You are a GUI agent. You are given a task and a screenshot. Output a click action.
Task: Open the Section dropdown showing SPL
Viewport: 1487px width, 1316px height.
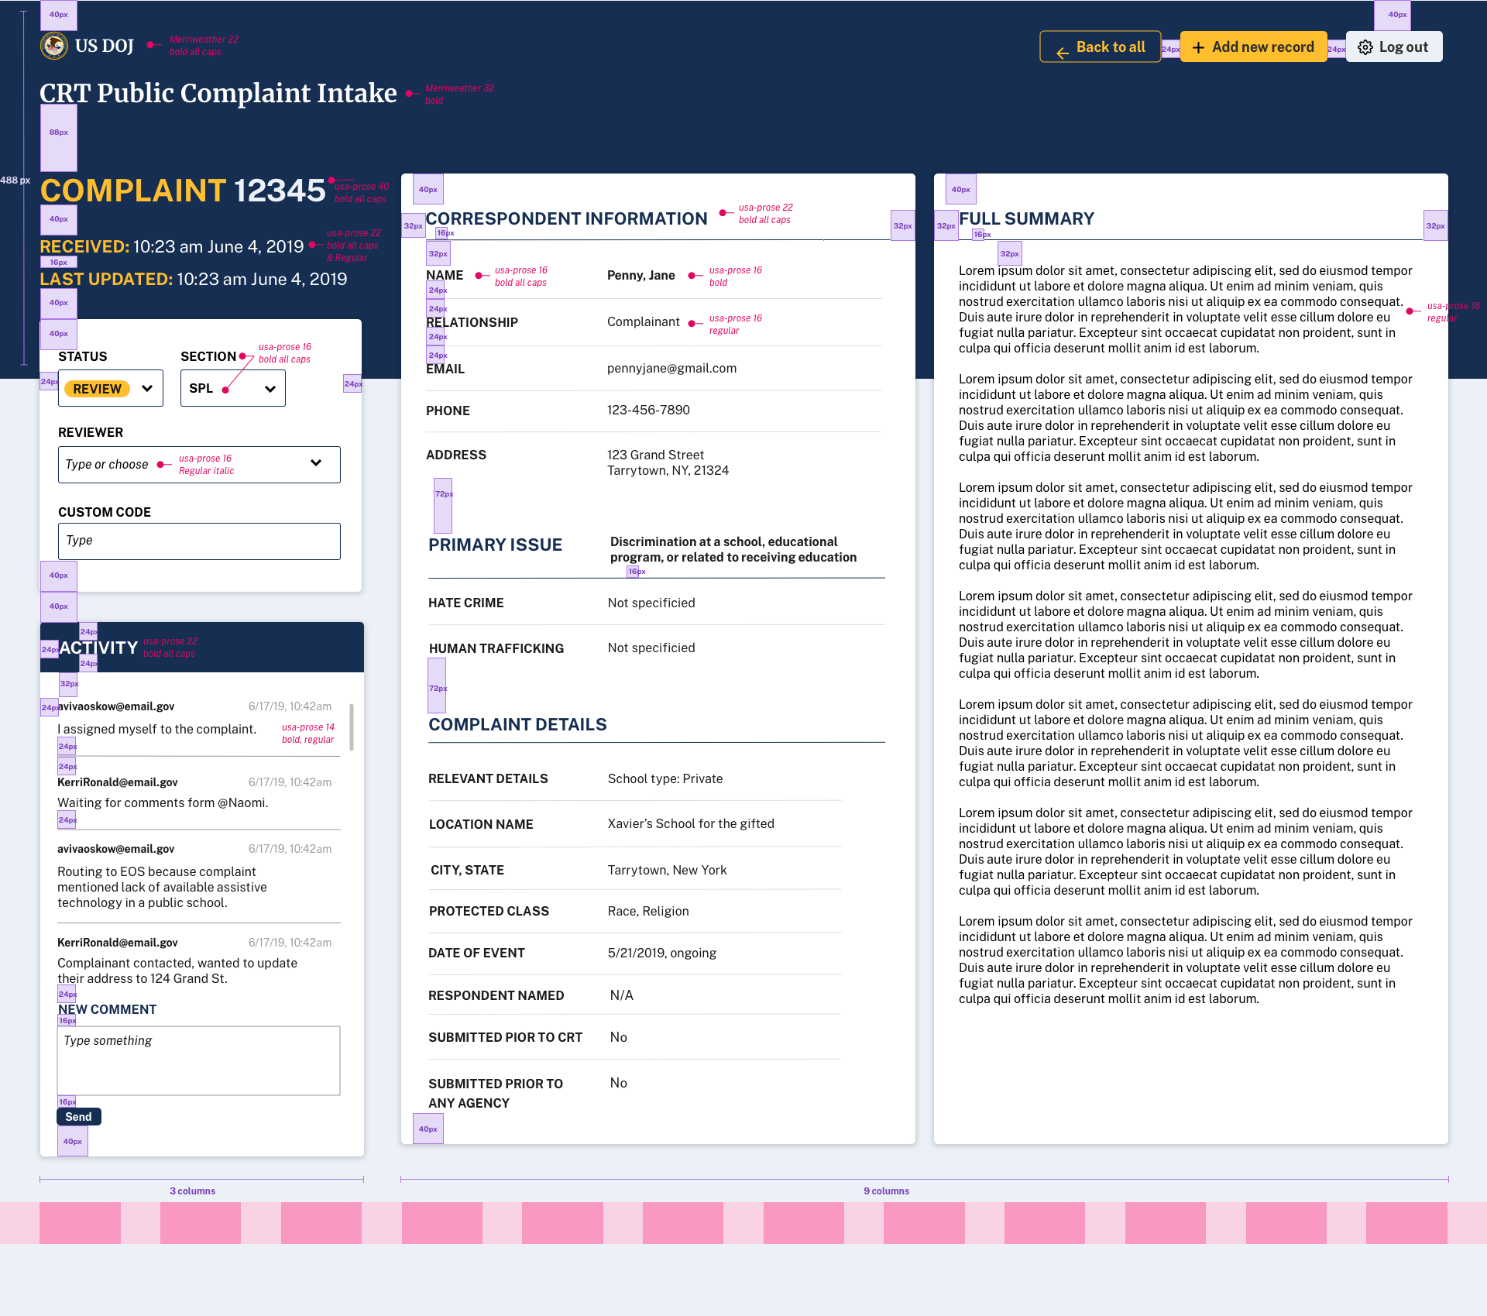click(x=233, y=388)
